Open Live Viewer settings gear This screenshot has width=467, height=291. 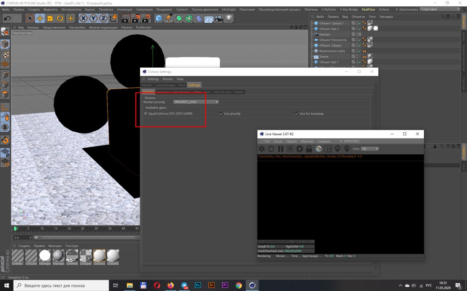[300, 149]
